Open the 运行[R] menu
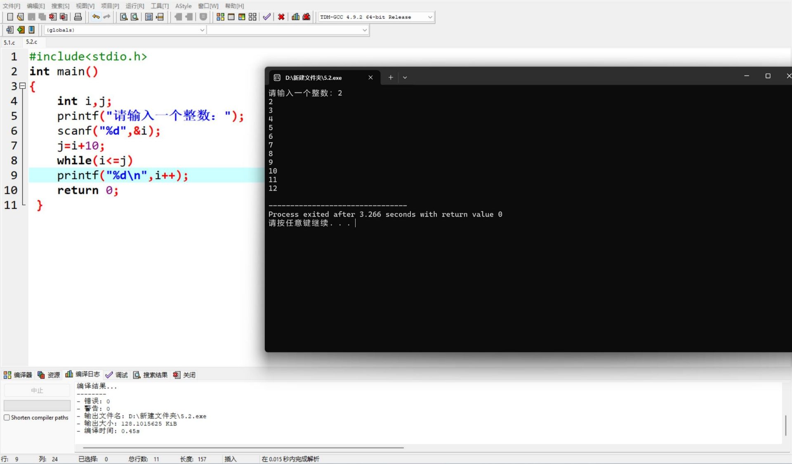Viewport: 792px width, 464px height. pyautogui.click(x=134, y=6)
